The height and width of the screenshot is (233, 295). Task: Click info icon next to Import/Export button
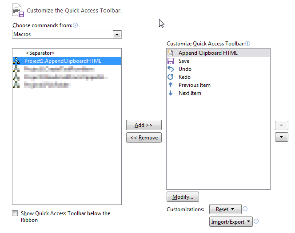coord(256,221)
